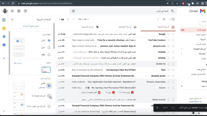Open select-all dropdown arrow

[x=170, y=19]
